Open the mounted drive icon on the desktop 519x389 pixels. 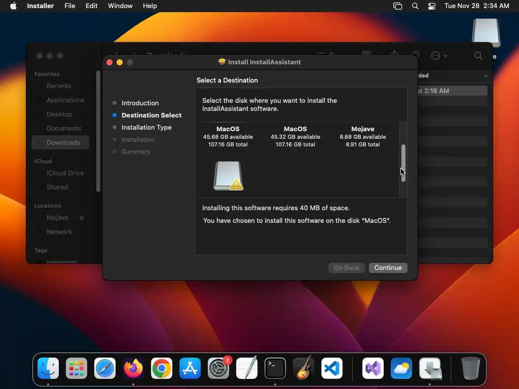(486, 33)
